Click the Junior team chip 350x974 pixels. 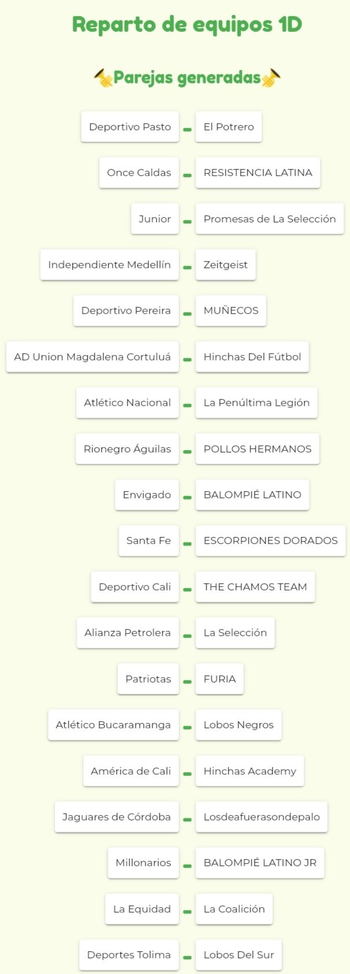coord(155,219)
